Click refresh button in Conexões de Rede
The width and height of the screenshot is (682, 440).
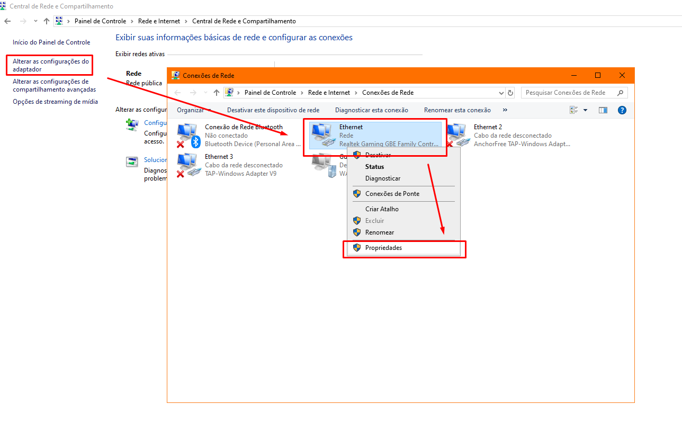[510, 93]
